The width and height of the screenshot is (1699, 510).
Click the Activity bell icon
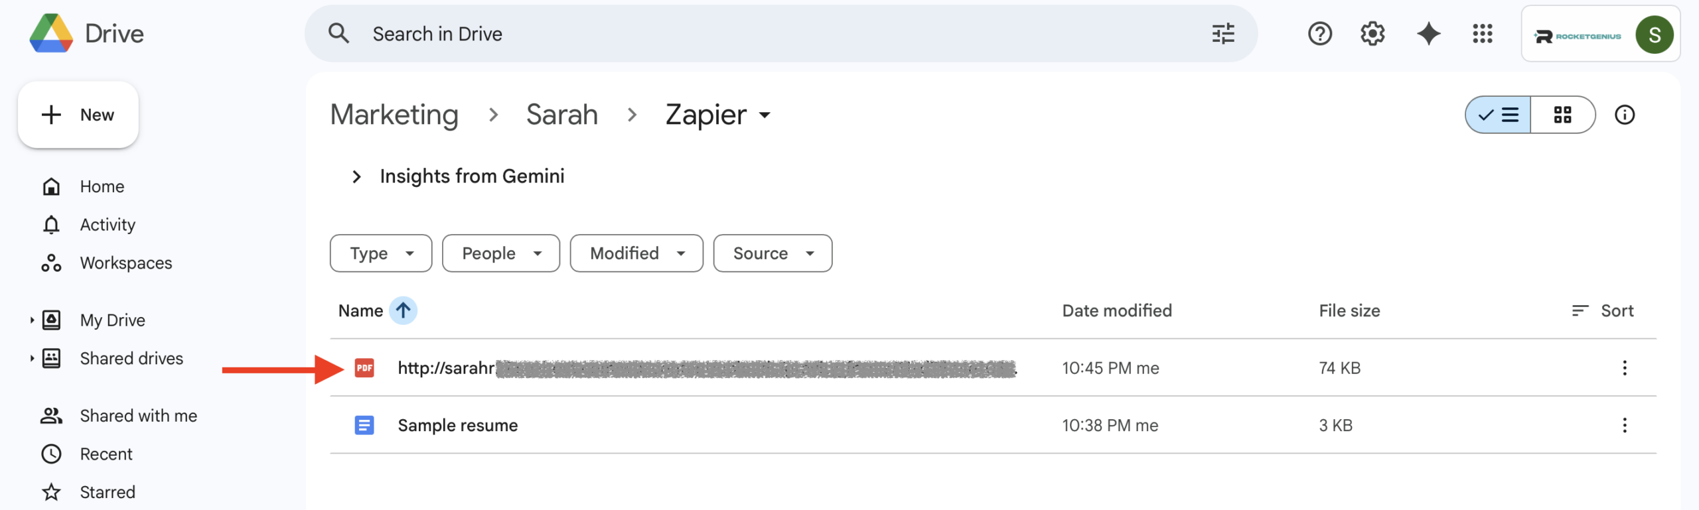(x=52, y=224)
